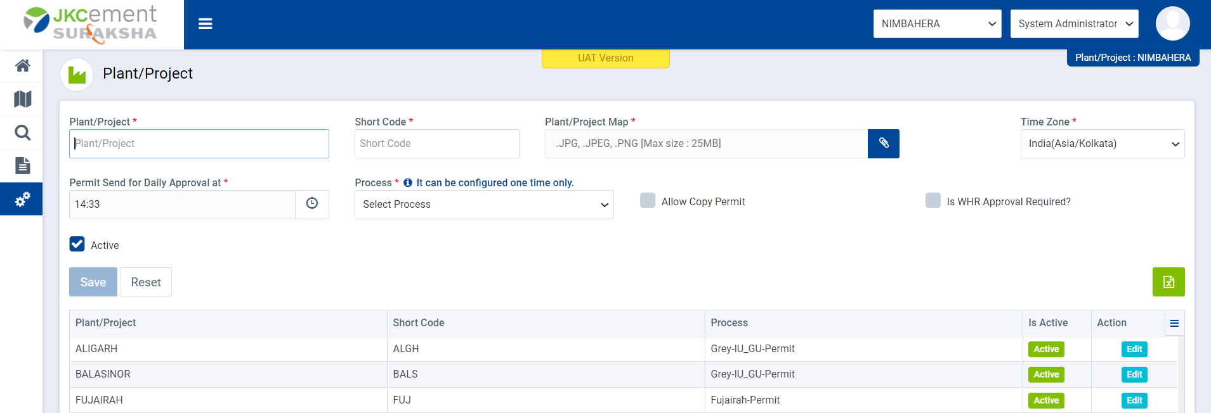Viewport: 1211px width, 413px height.
Task: Open the document sidebar icon
Action: [23, 165]
